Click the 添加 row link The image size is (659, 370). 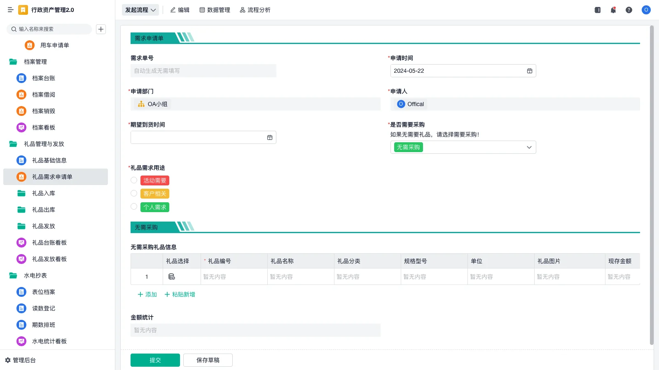click(147, 294)
